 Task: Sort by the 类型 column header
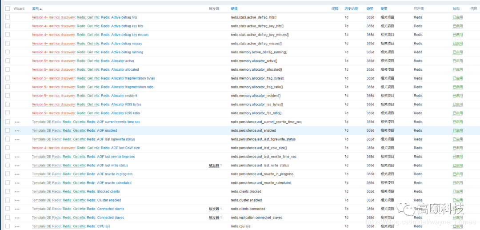click(x=384, y=9)
